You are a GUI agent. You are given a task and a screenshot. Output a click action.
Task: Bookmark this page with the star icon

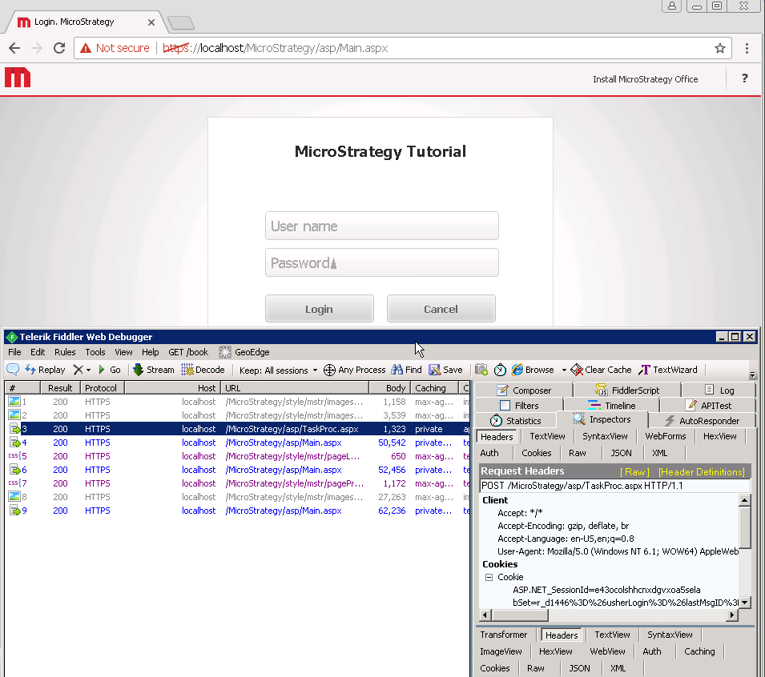point(720,48)
